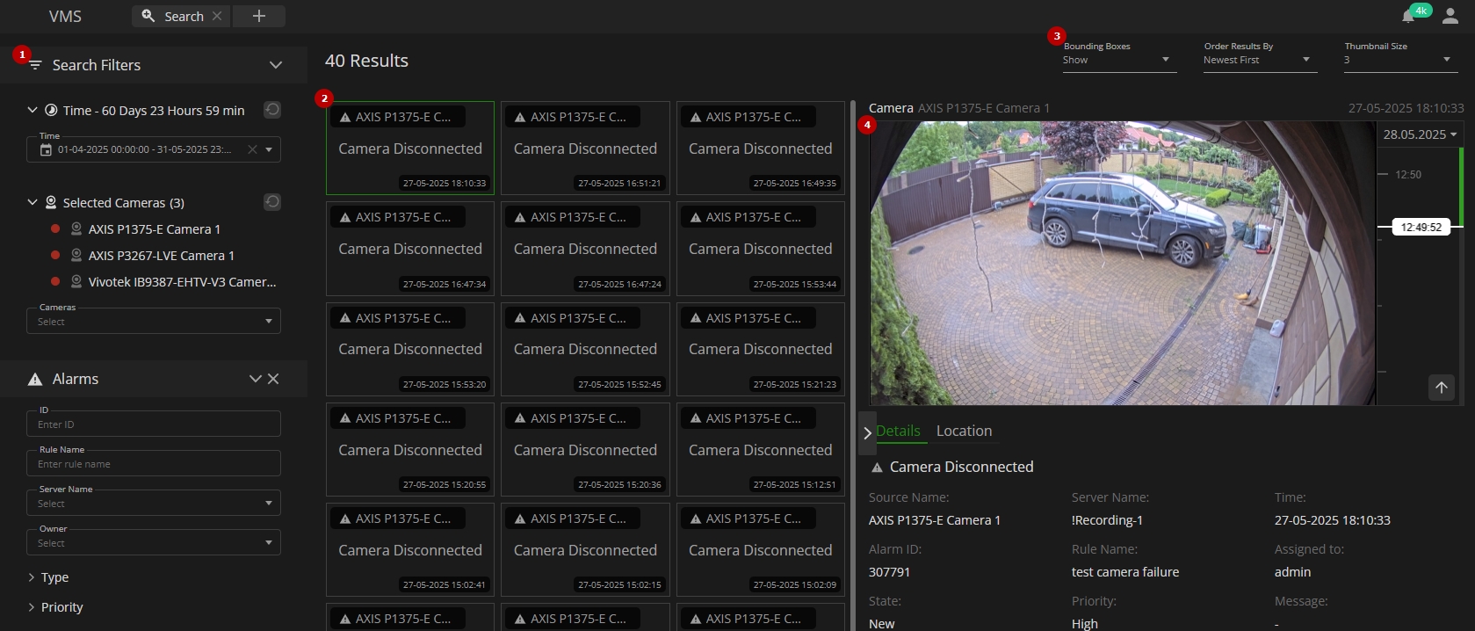Open result card timestamped 27-05-2025 15:20:55

pyautogui.click(x=410, y=449)
